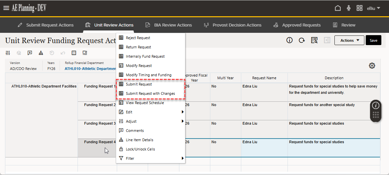The image size is (389, 175).
Task: Switch to Submit Request Actions tab
Action: 46,25
